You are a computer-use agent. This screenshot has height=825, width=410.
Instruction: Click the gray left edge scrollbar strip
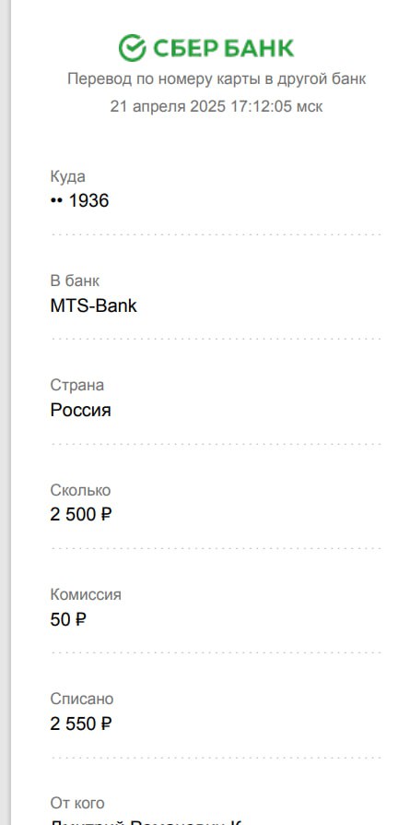pos(6,412)
